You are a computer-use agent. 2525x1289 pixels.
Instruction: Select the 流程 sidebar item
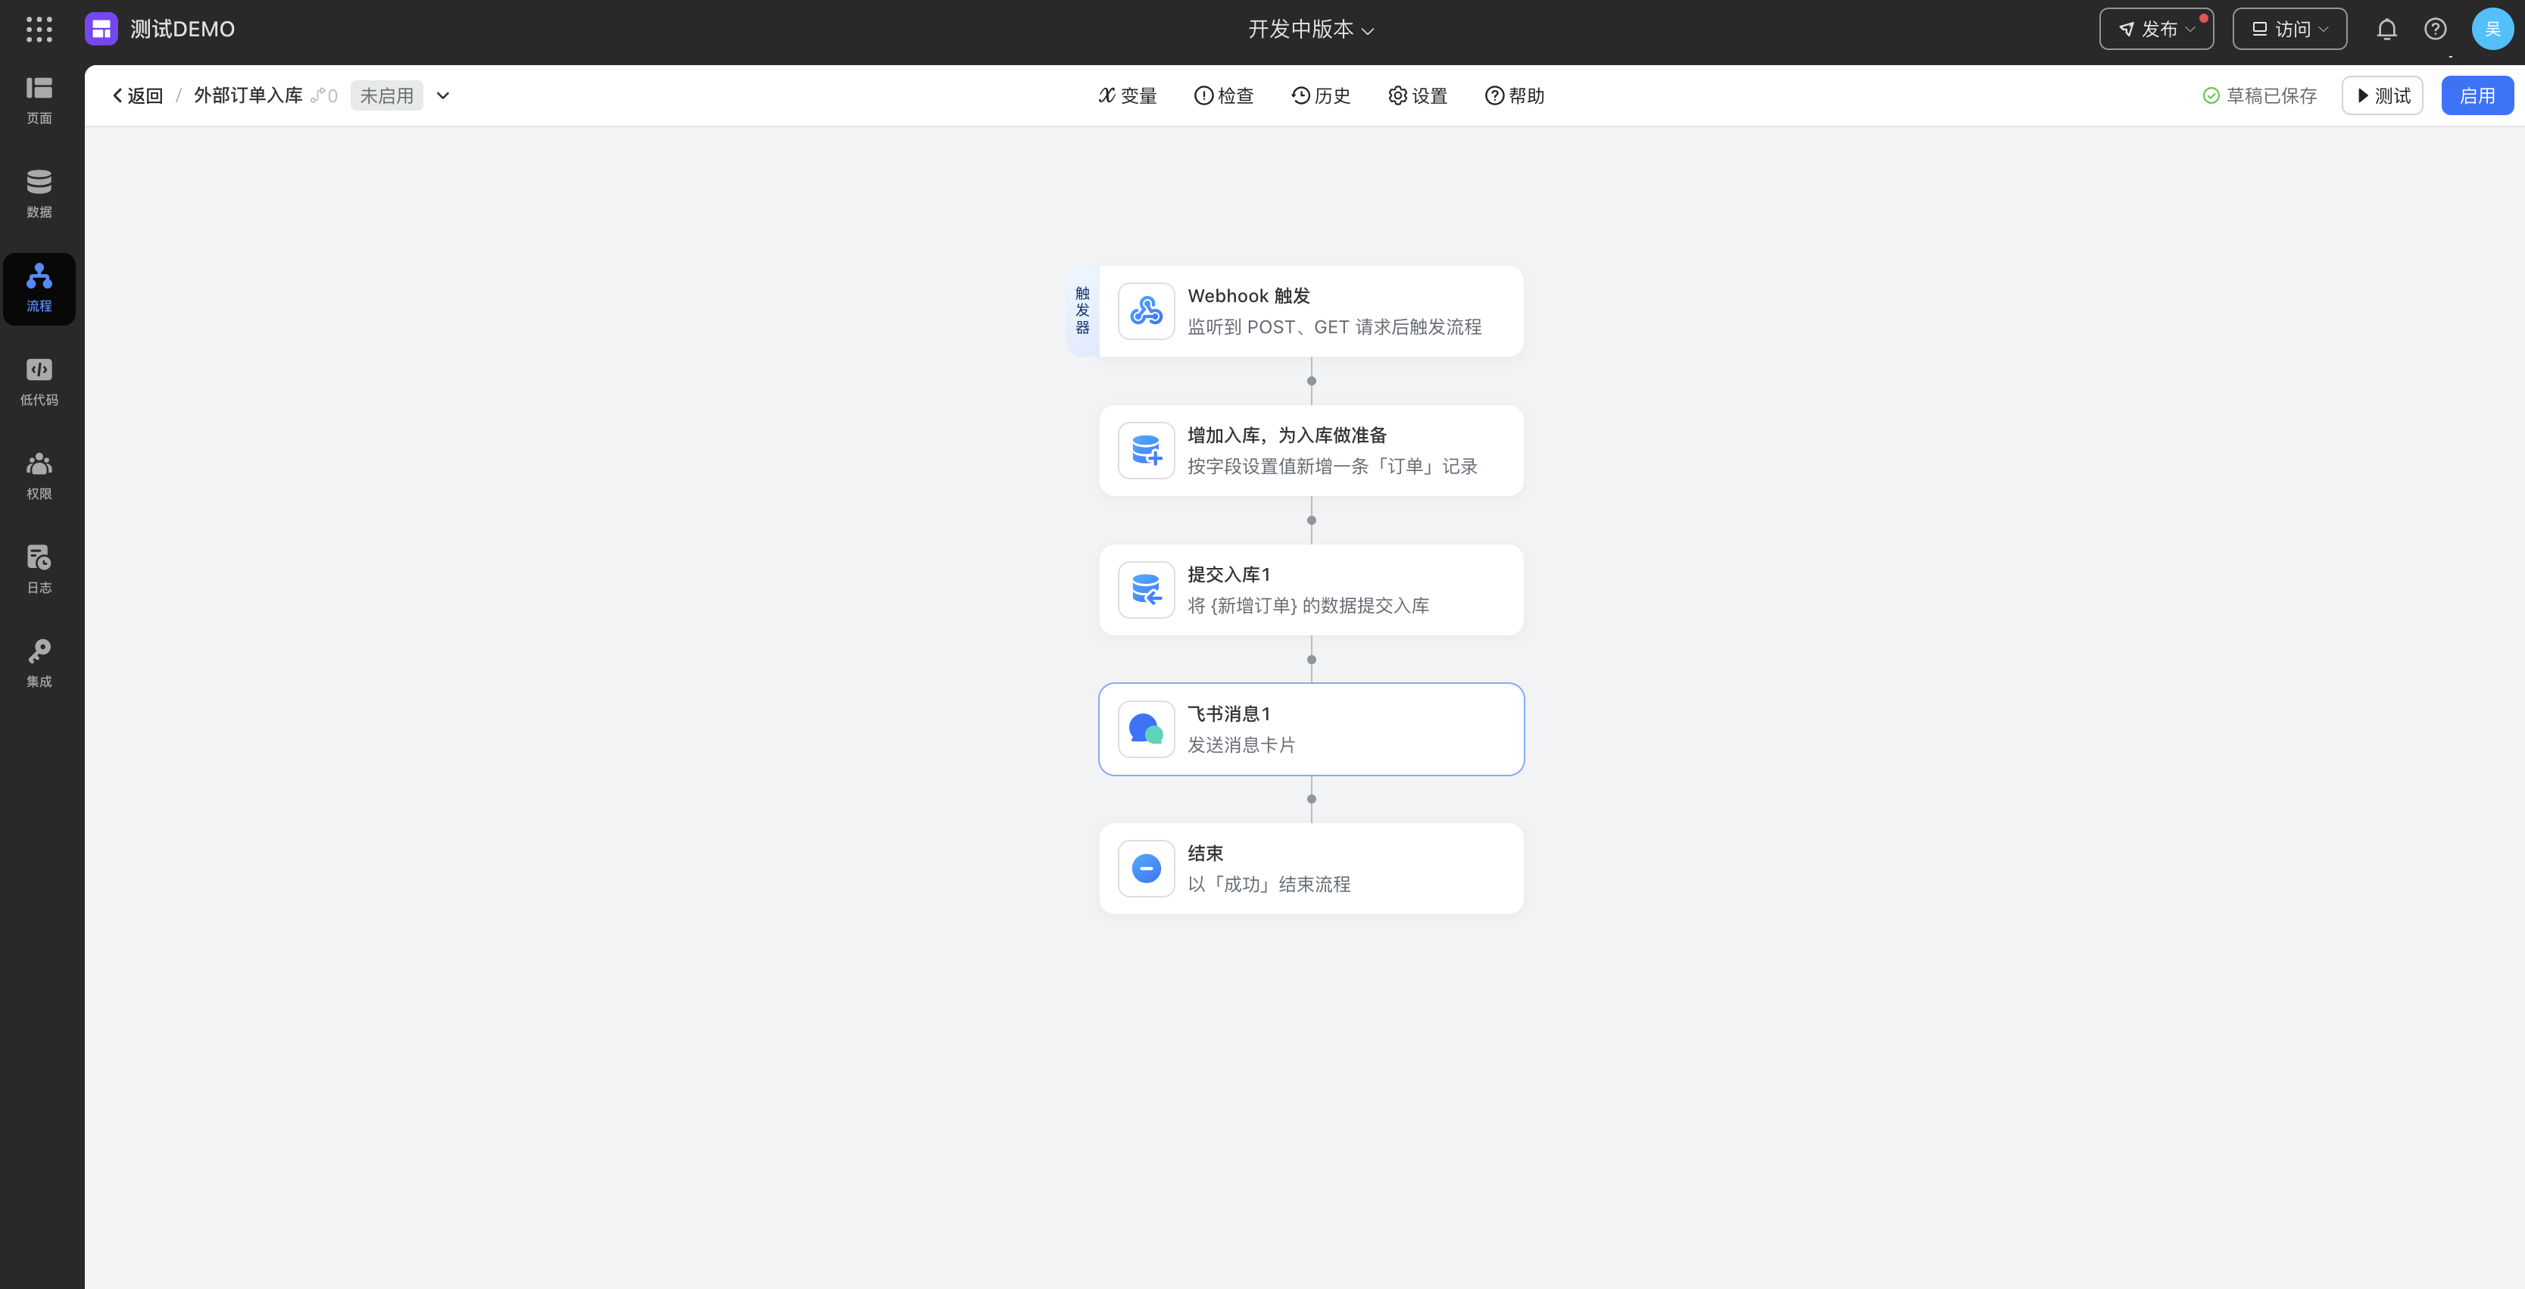coord(39,289)
